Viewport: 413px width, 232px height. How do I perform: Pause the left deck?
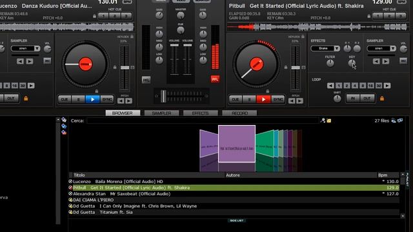(78, 99)
